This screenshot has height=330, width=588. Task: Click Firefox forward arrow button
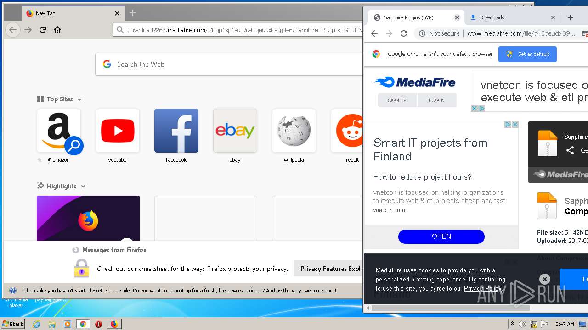tap(28, 30)
